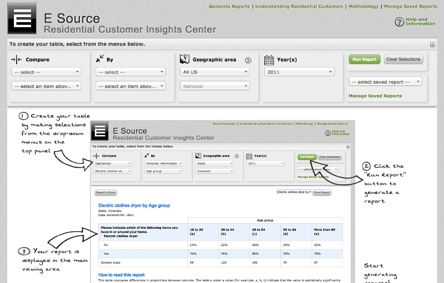444x283 pixels.
Task: Open the Compare item dropdown below the category
Action: [46, 86]
